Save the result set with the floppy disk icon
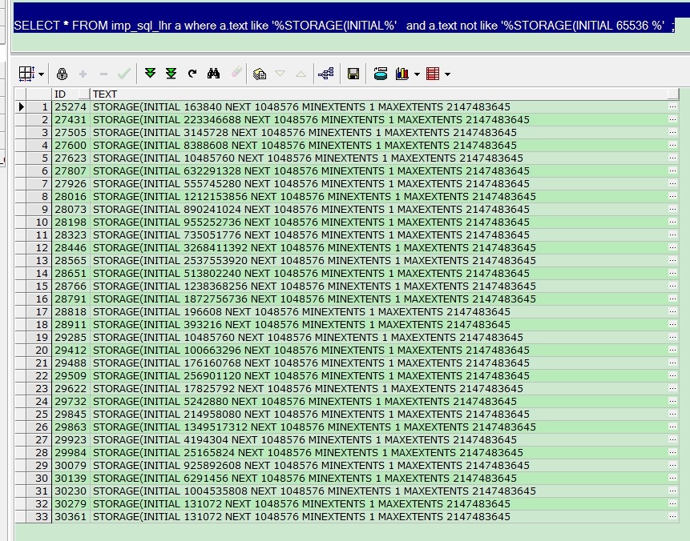690x541 pixels. pos(353,74)
